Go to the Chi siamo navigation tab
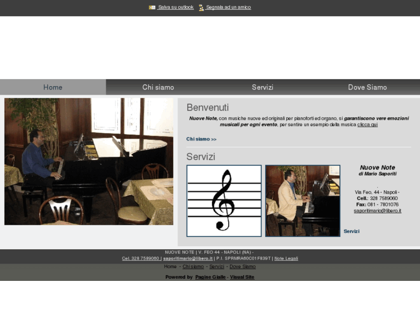 [x=158, y=87]
